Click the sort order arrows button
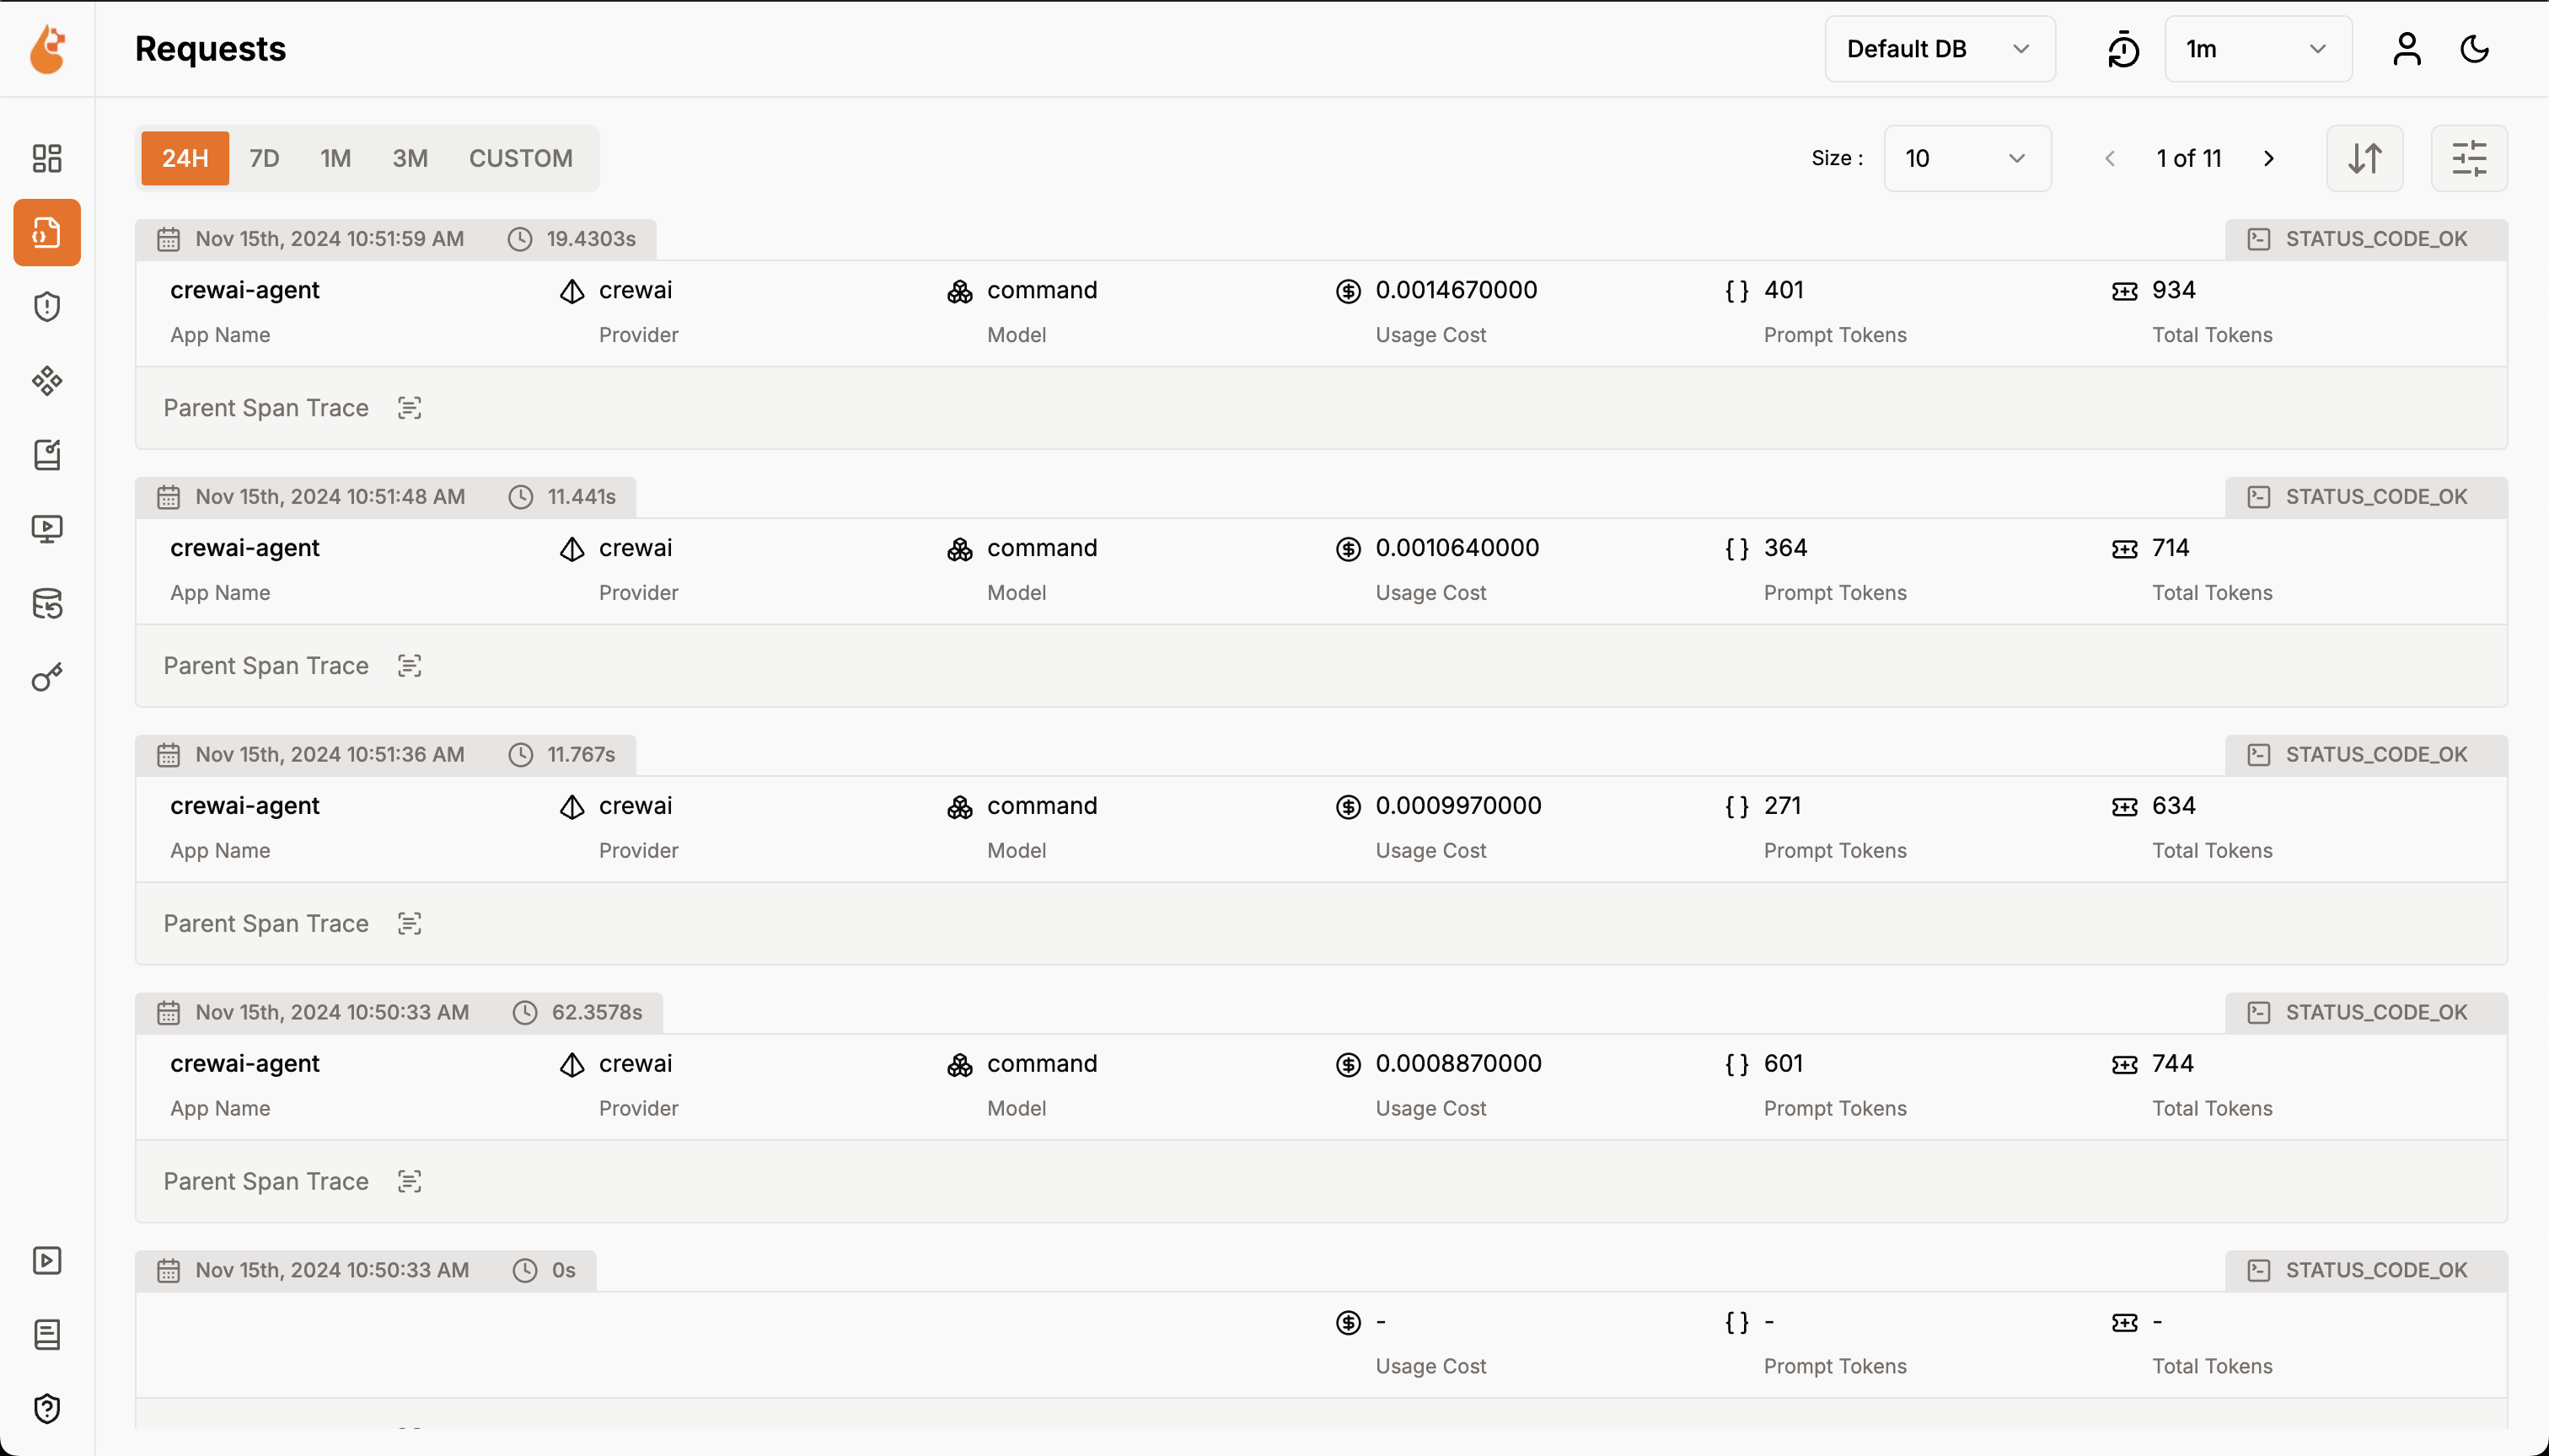The image size is (2549, 1456). click(2364, 158)
